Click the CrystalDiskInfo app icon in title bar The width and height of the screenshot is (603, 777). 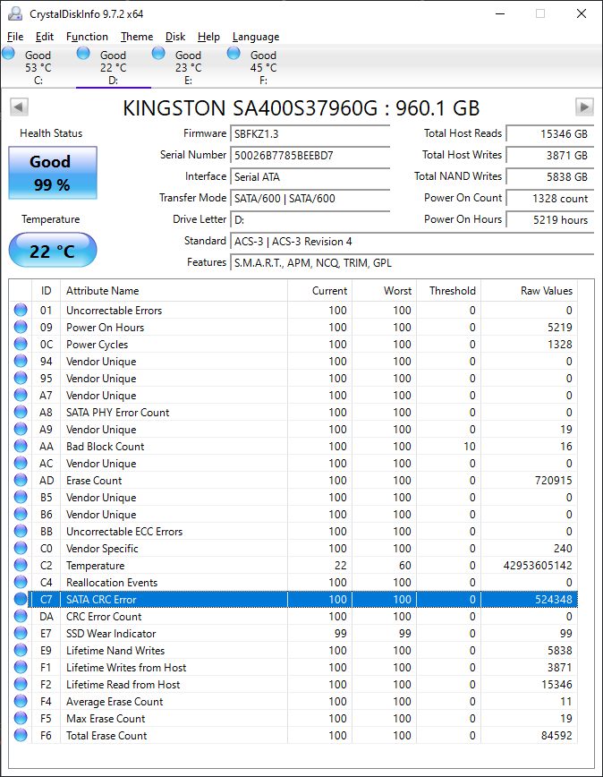click(x=15, y=14)
